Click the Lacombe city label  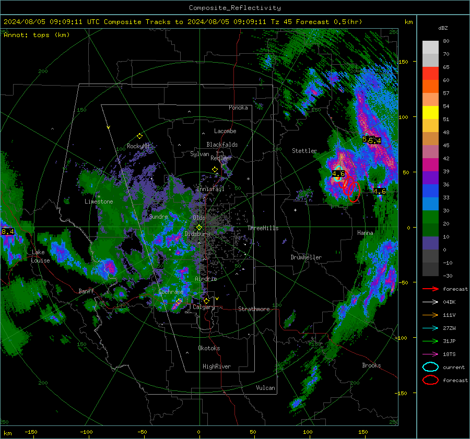click(x=225, y=131)
